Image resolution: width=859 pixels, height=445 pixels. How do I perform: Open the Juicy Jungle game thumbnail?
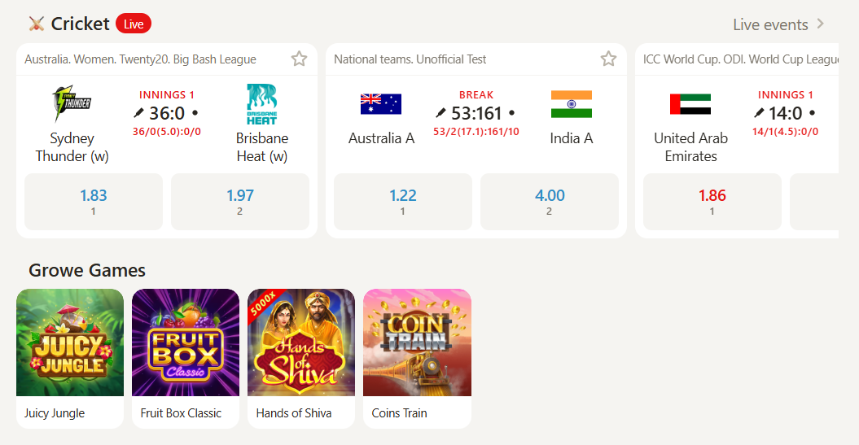point(70,342)
